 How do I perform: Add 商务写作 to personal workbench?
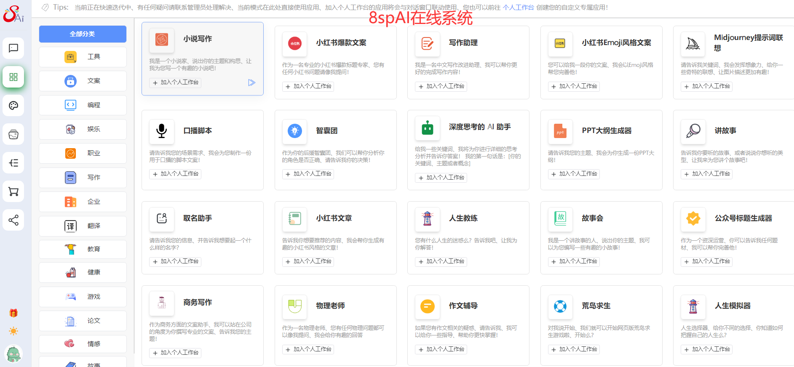coord(175,353)
